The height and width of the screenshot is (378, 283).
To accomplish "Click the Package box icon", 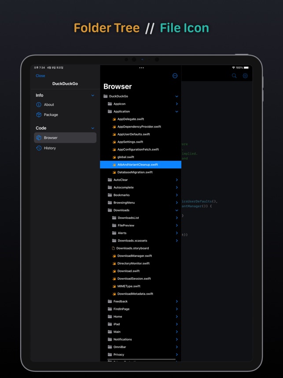I will coord(39,115).
